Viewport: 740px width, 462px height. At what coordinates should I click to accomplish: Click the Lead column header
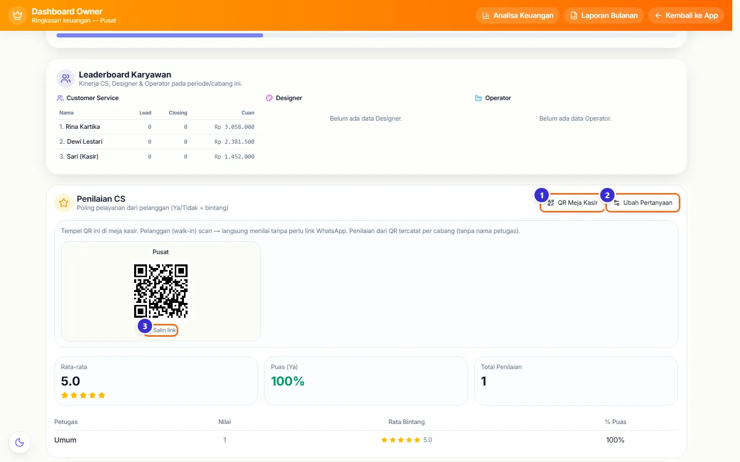145,113
